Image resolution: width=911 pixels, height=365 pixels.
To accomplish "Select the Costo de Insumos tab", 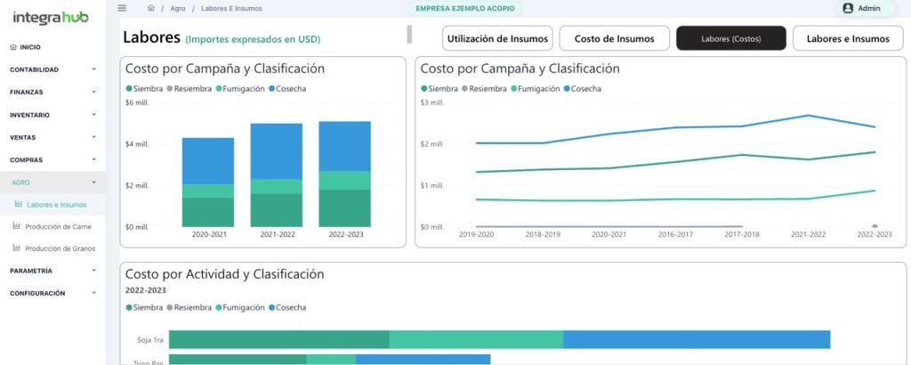I will tap(614, 38).
